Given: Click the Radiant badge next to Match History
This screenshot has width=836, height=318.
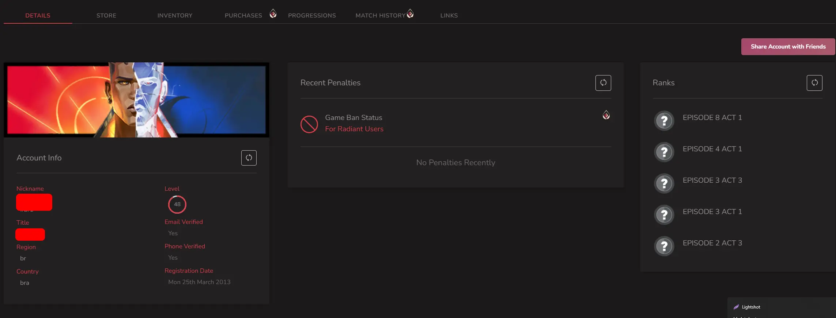Looking at the screenshot, I should (410, 13).
